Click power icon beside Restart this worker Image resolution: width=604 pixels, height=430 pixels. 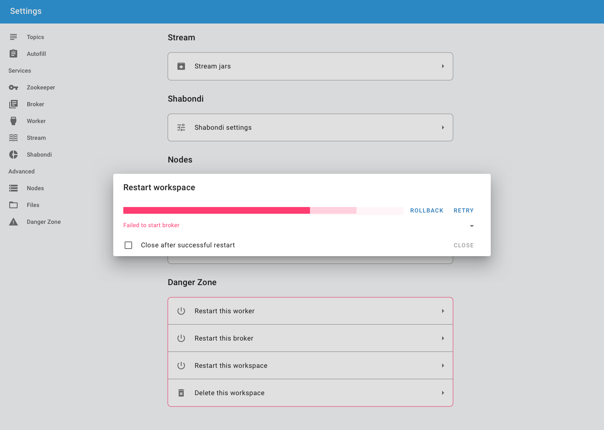(x=181, y=311)
